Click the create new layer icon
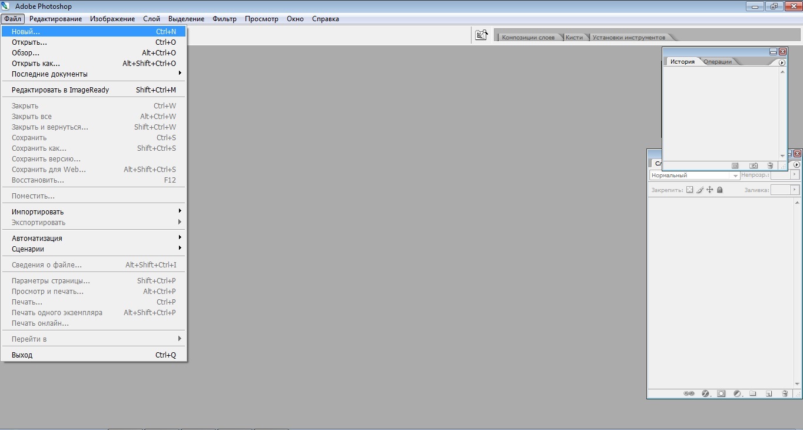 769,393
